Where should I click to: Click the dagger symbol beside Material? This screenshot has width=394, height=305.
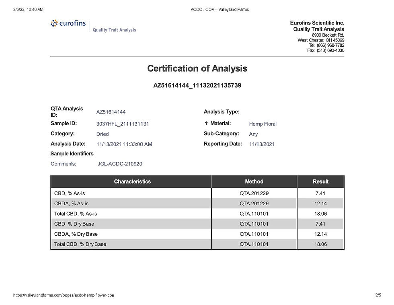[x=206, y=123]
